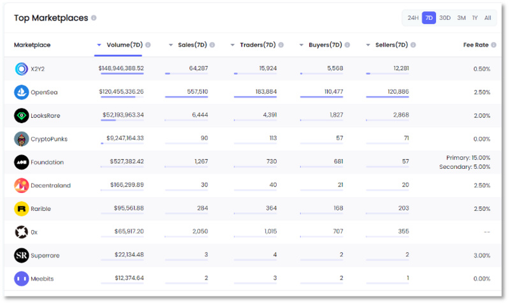Viewport: 510px width, 304px height.
Task: Open the 0x marketplace link
Action: (34, 233)
